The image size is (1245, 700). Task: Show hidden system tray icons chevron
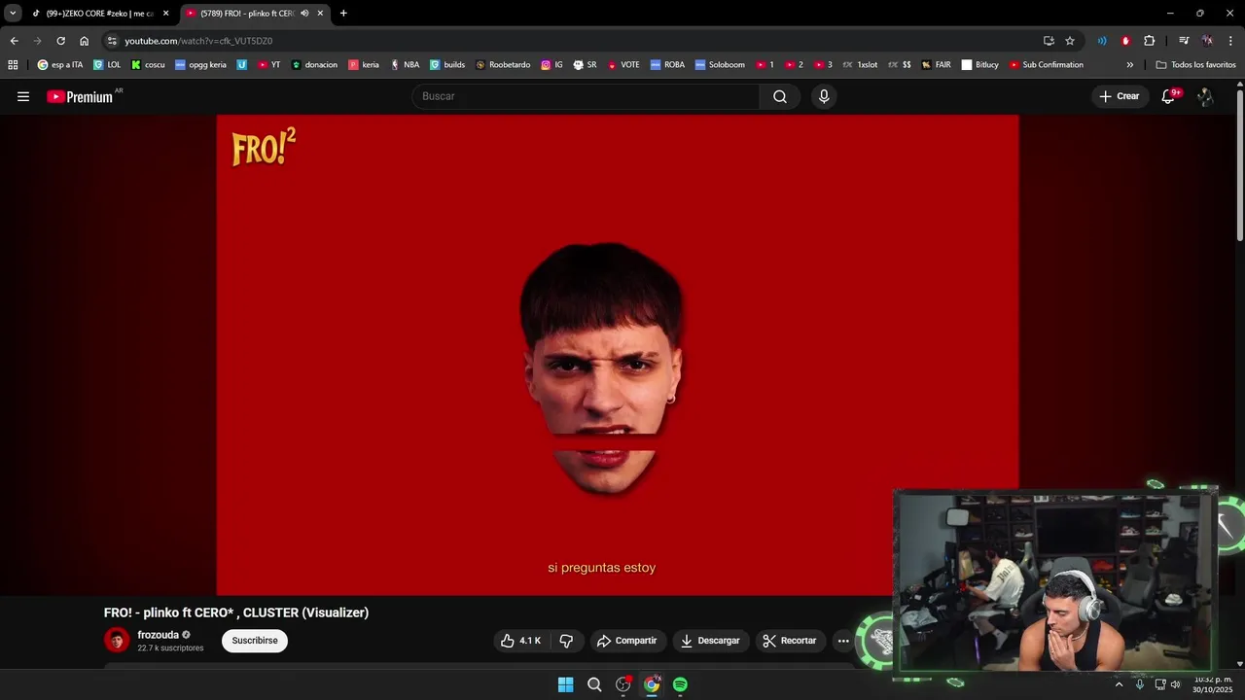(x=1119, y=684)
